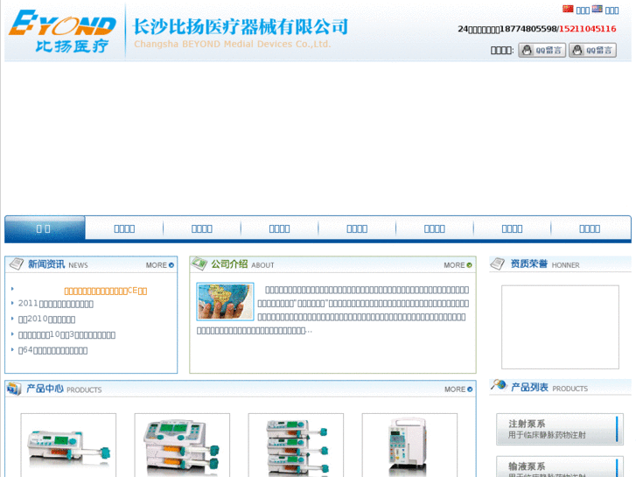This screenshot has height=477, width=636.
Task: Open the orange CE news headline
Action: tap(106, 291)
